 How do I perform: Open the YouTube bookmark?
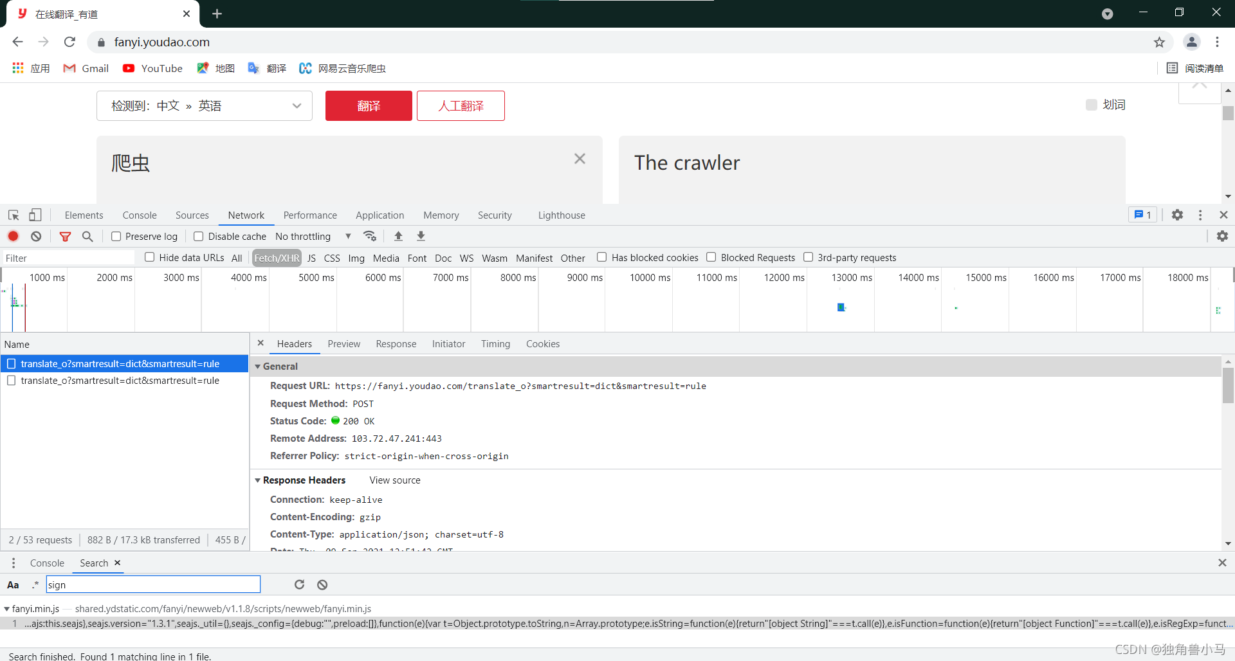[152, 68]
